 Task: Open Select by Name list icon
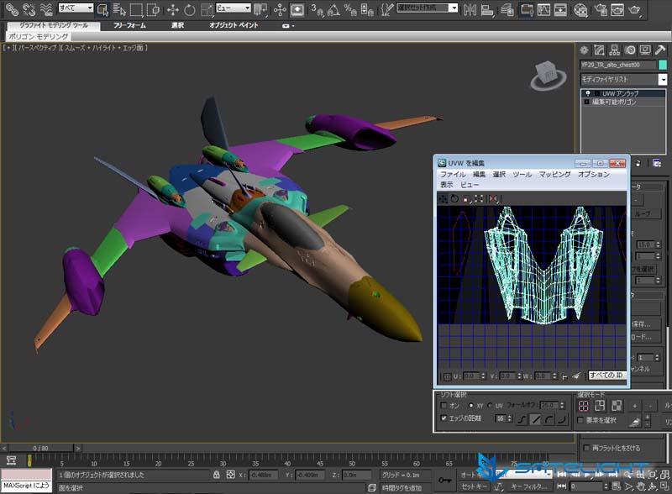[x=119, y=9]
